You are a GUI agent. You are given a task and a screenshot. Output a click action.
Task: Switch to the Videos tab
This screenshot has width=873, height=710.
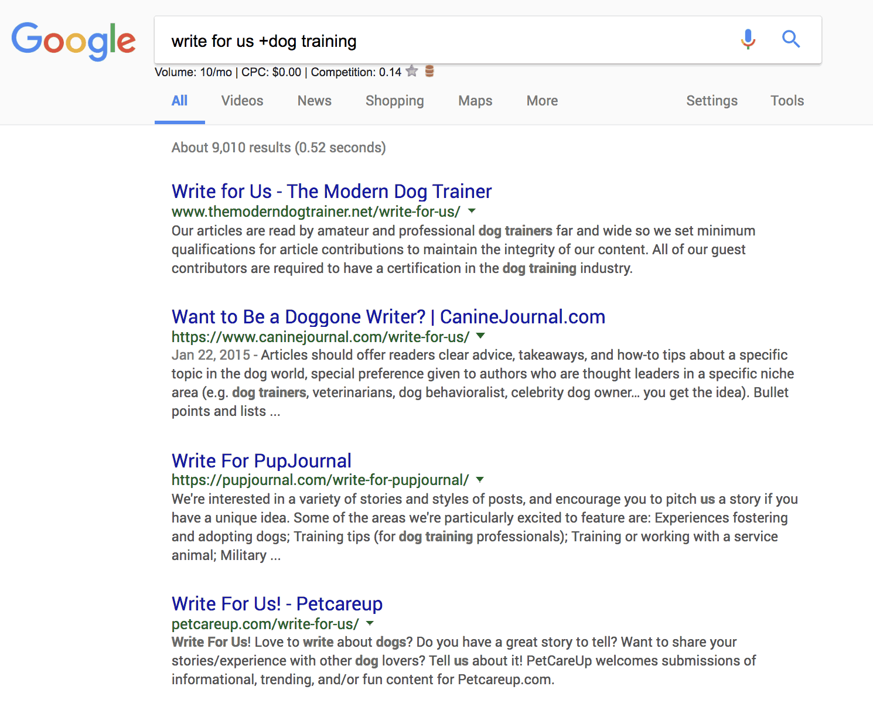241,101
